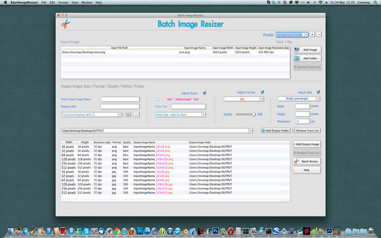
Task: Select output row InputImageName_128x128.png
Action: (x=175, y=159)
